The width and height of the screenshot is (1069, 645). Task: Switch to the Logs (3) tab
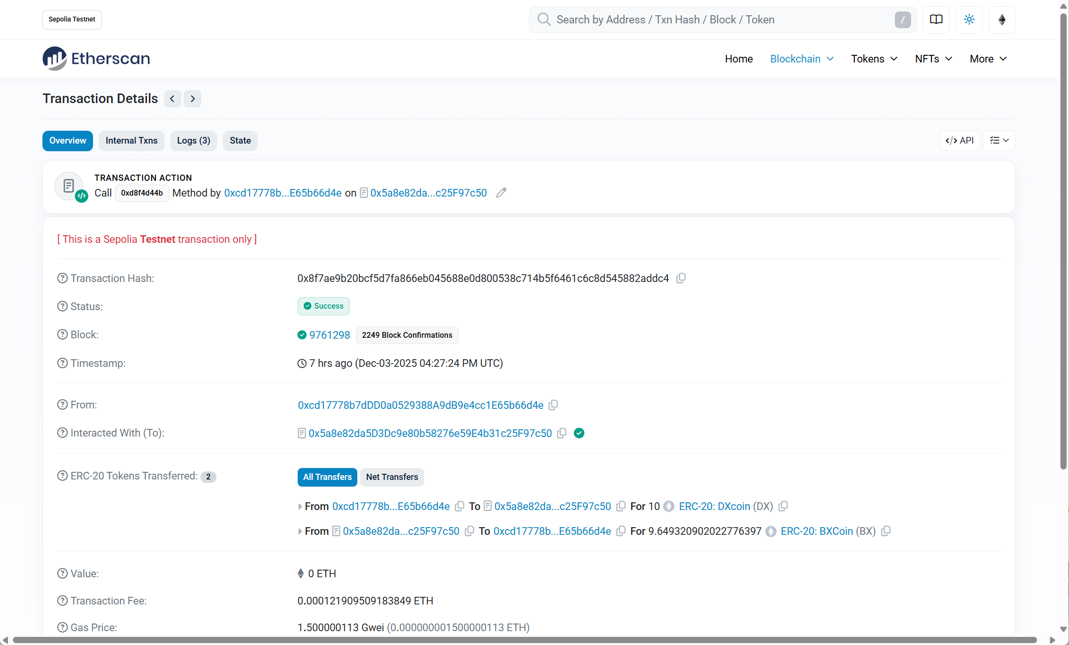click(193, 141)
